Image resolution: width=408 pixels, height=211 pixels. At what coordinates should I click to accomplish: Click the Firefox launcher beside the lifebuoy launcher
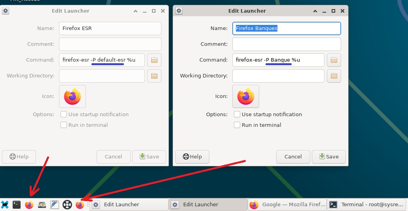(x=80, y=205)
